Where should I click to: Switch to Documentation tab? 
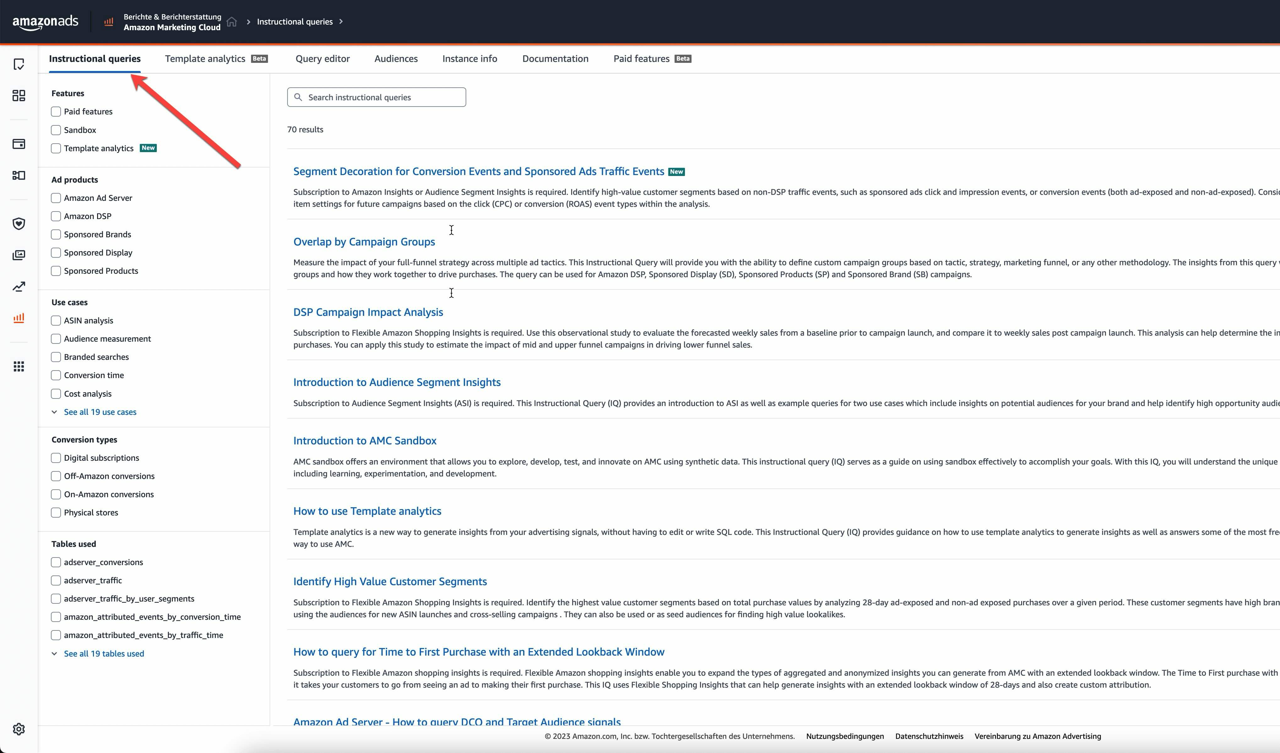(555, 59)
